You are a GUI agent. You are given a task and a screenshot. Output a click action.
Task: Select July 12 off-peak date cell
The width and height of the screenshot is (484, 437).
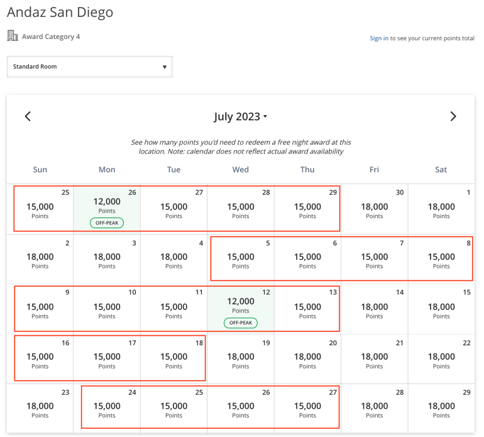point(240,307)
